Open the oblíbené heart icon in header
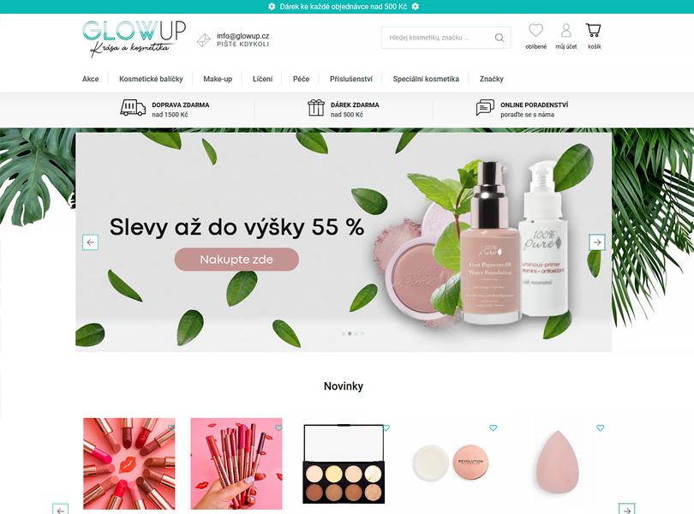Image resolution: width=694 pixels, height=514 pixels. 535,30
